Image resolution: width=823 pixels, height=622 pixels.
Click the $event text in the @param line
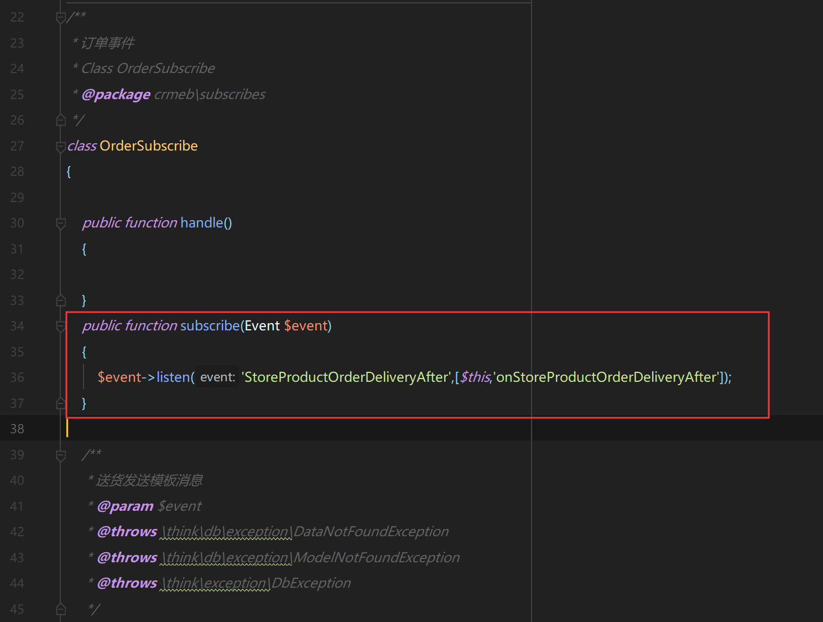(180, 506)
